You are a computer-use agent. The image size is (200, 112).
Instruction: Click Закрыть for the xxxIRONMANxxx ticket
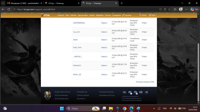tap(104, 23)
